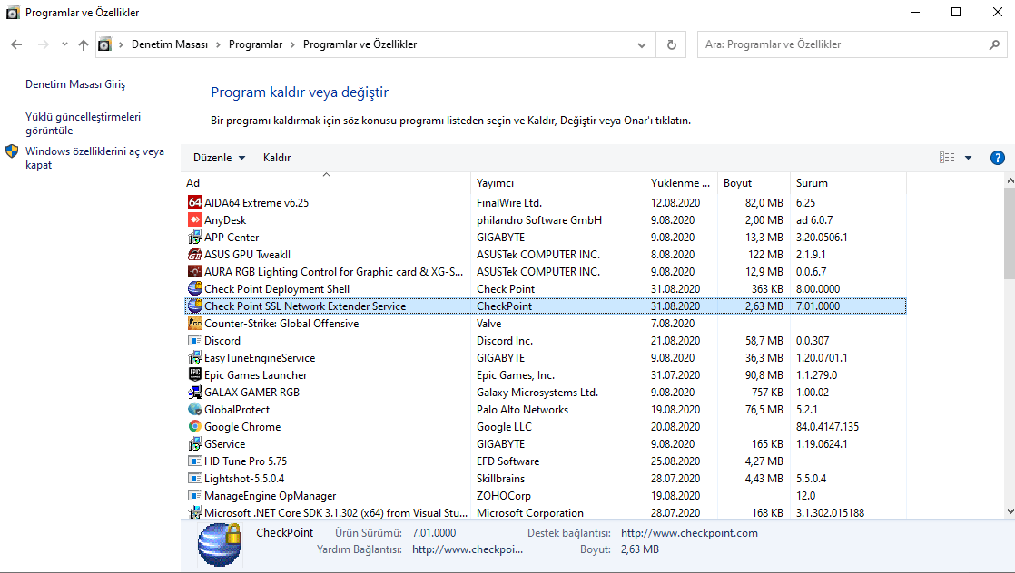Click the vertical scrollbar thumb
Viewport: 1015px width, 573px height.
(1010, 234)
